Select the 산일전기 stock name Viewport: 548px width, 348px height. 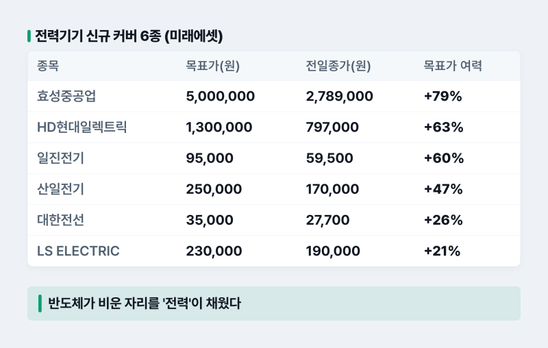click(x=60, y=189)
